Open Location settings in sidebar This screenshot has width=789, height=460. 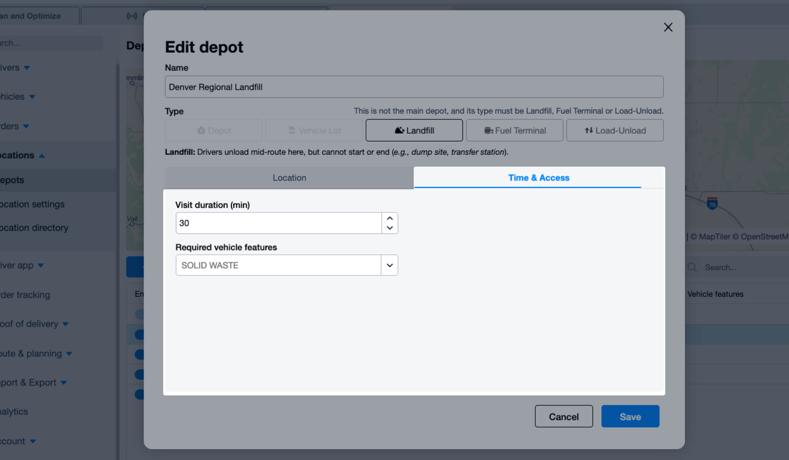(x=33, y=204)
